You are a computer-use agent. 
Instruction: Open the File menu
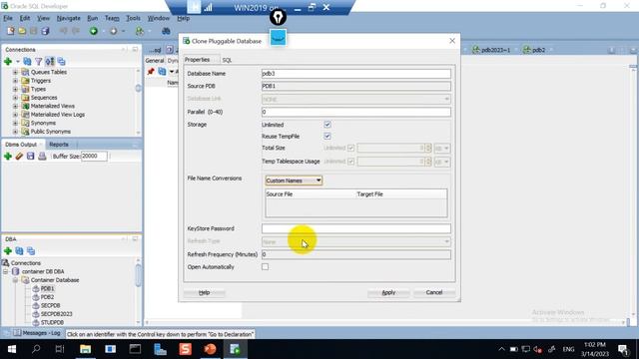pyautogui.click(x=8, y=18)
